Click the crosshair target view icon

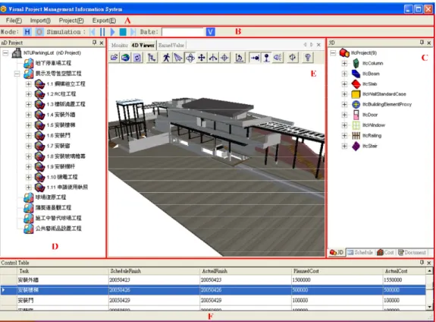224,58
